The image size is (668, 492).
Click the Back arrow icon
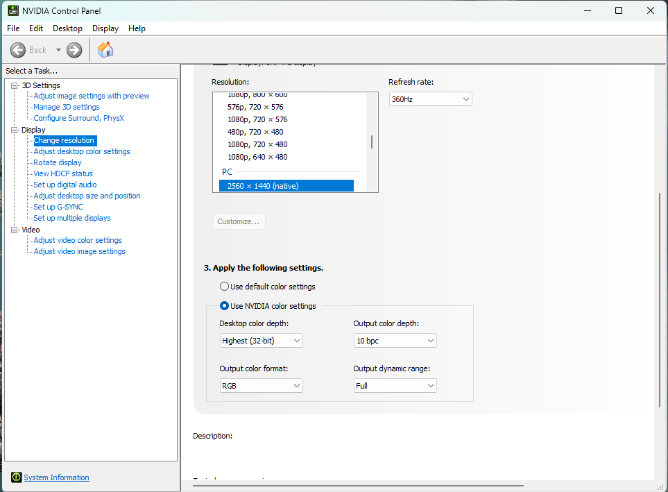17,50
